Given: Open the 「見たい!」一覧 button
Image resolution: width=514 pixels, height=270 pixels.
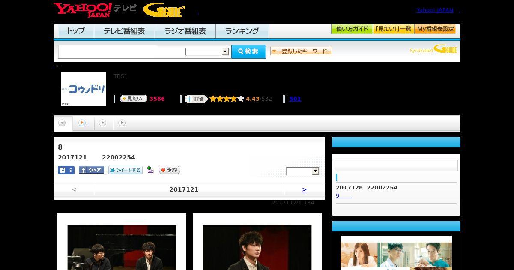Looking at the screenshot, I should [x=394, y=29].
